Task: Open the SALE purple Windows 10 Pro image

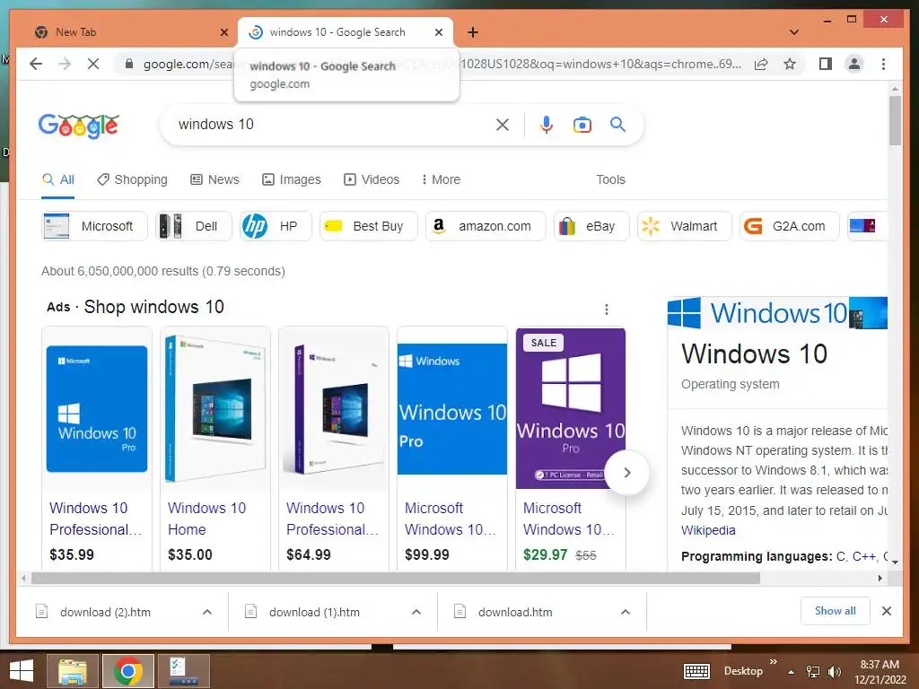Action: pos(570,409)
